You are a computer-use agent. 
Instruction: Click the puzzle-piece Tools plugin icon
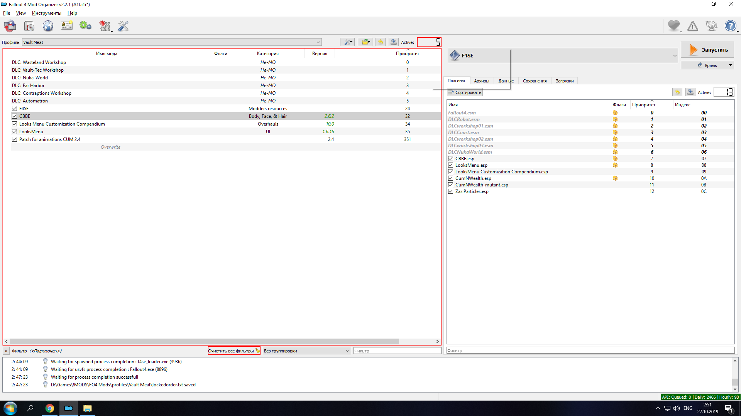[x=105, y=26]
